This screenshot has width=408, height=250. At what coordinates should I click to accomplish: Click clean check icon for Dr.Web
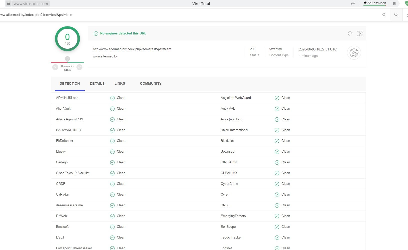pyautogui.click(x=112, y=216)
